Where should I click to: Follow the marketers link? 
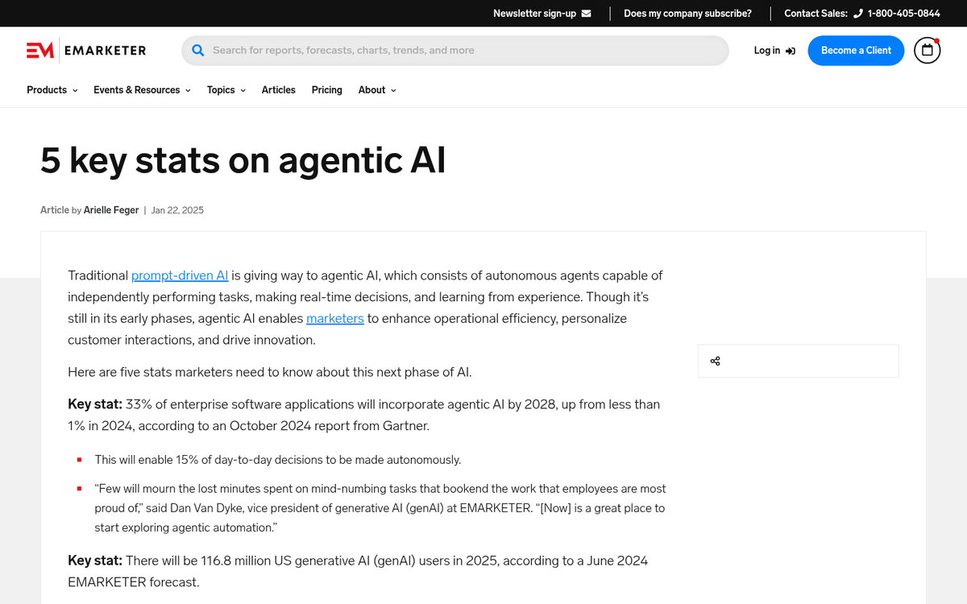coord(335,318)
